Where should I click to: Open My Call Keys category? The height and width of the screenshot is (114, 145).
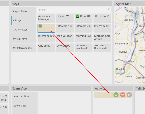tap(23, 39)
